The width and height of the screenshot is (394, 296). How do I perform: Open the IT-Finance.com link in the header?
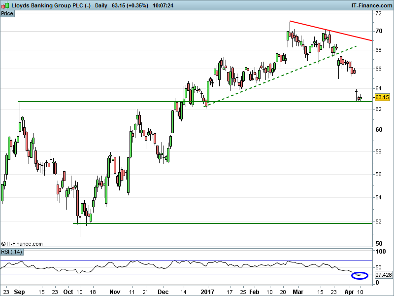372,5
